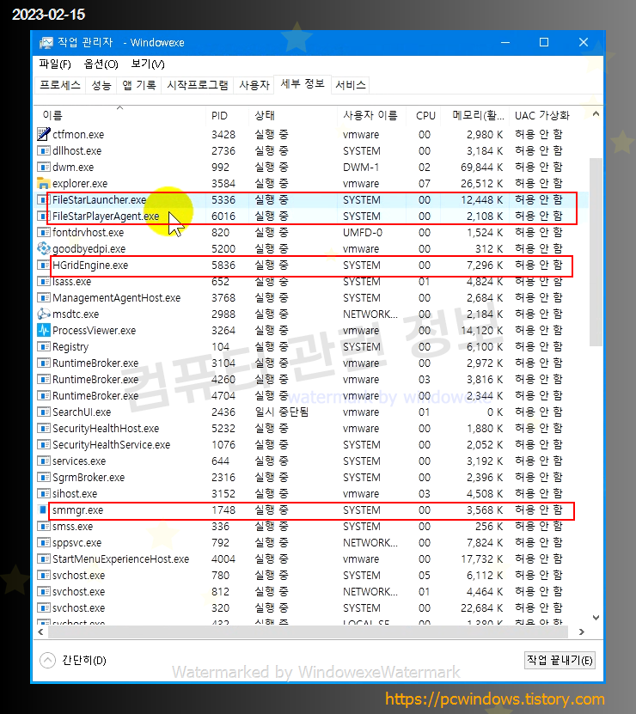636x714 pixels.
Task: Click the vertical scrollbar thumb
Action: (596, 253)
